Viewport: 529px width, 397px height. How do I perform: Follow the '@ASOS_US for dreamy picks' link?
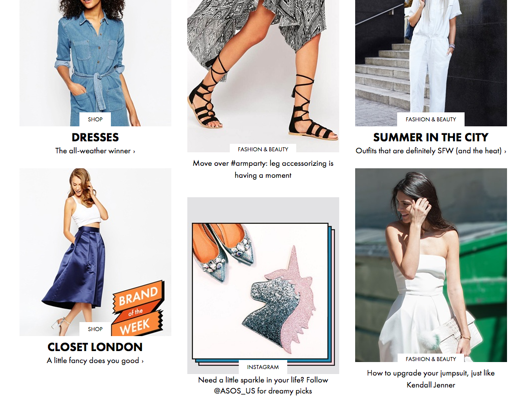[263, 391]
